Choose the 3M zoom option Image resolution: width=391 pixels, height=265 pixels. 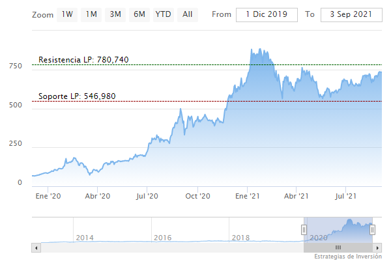pos(115,14)
